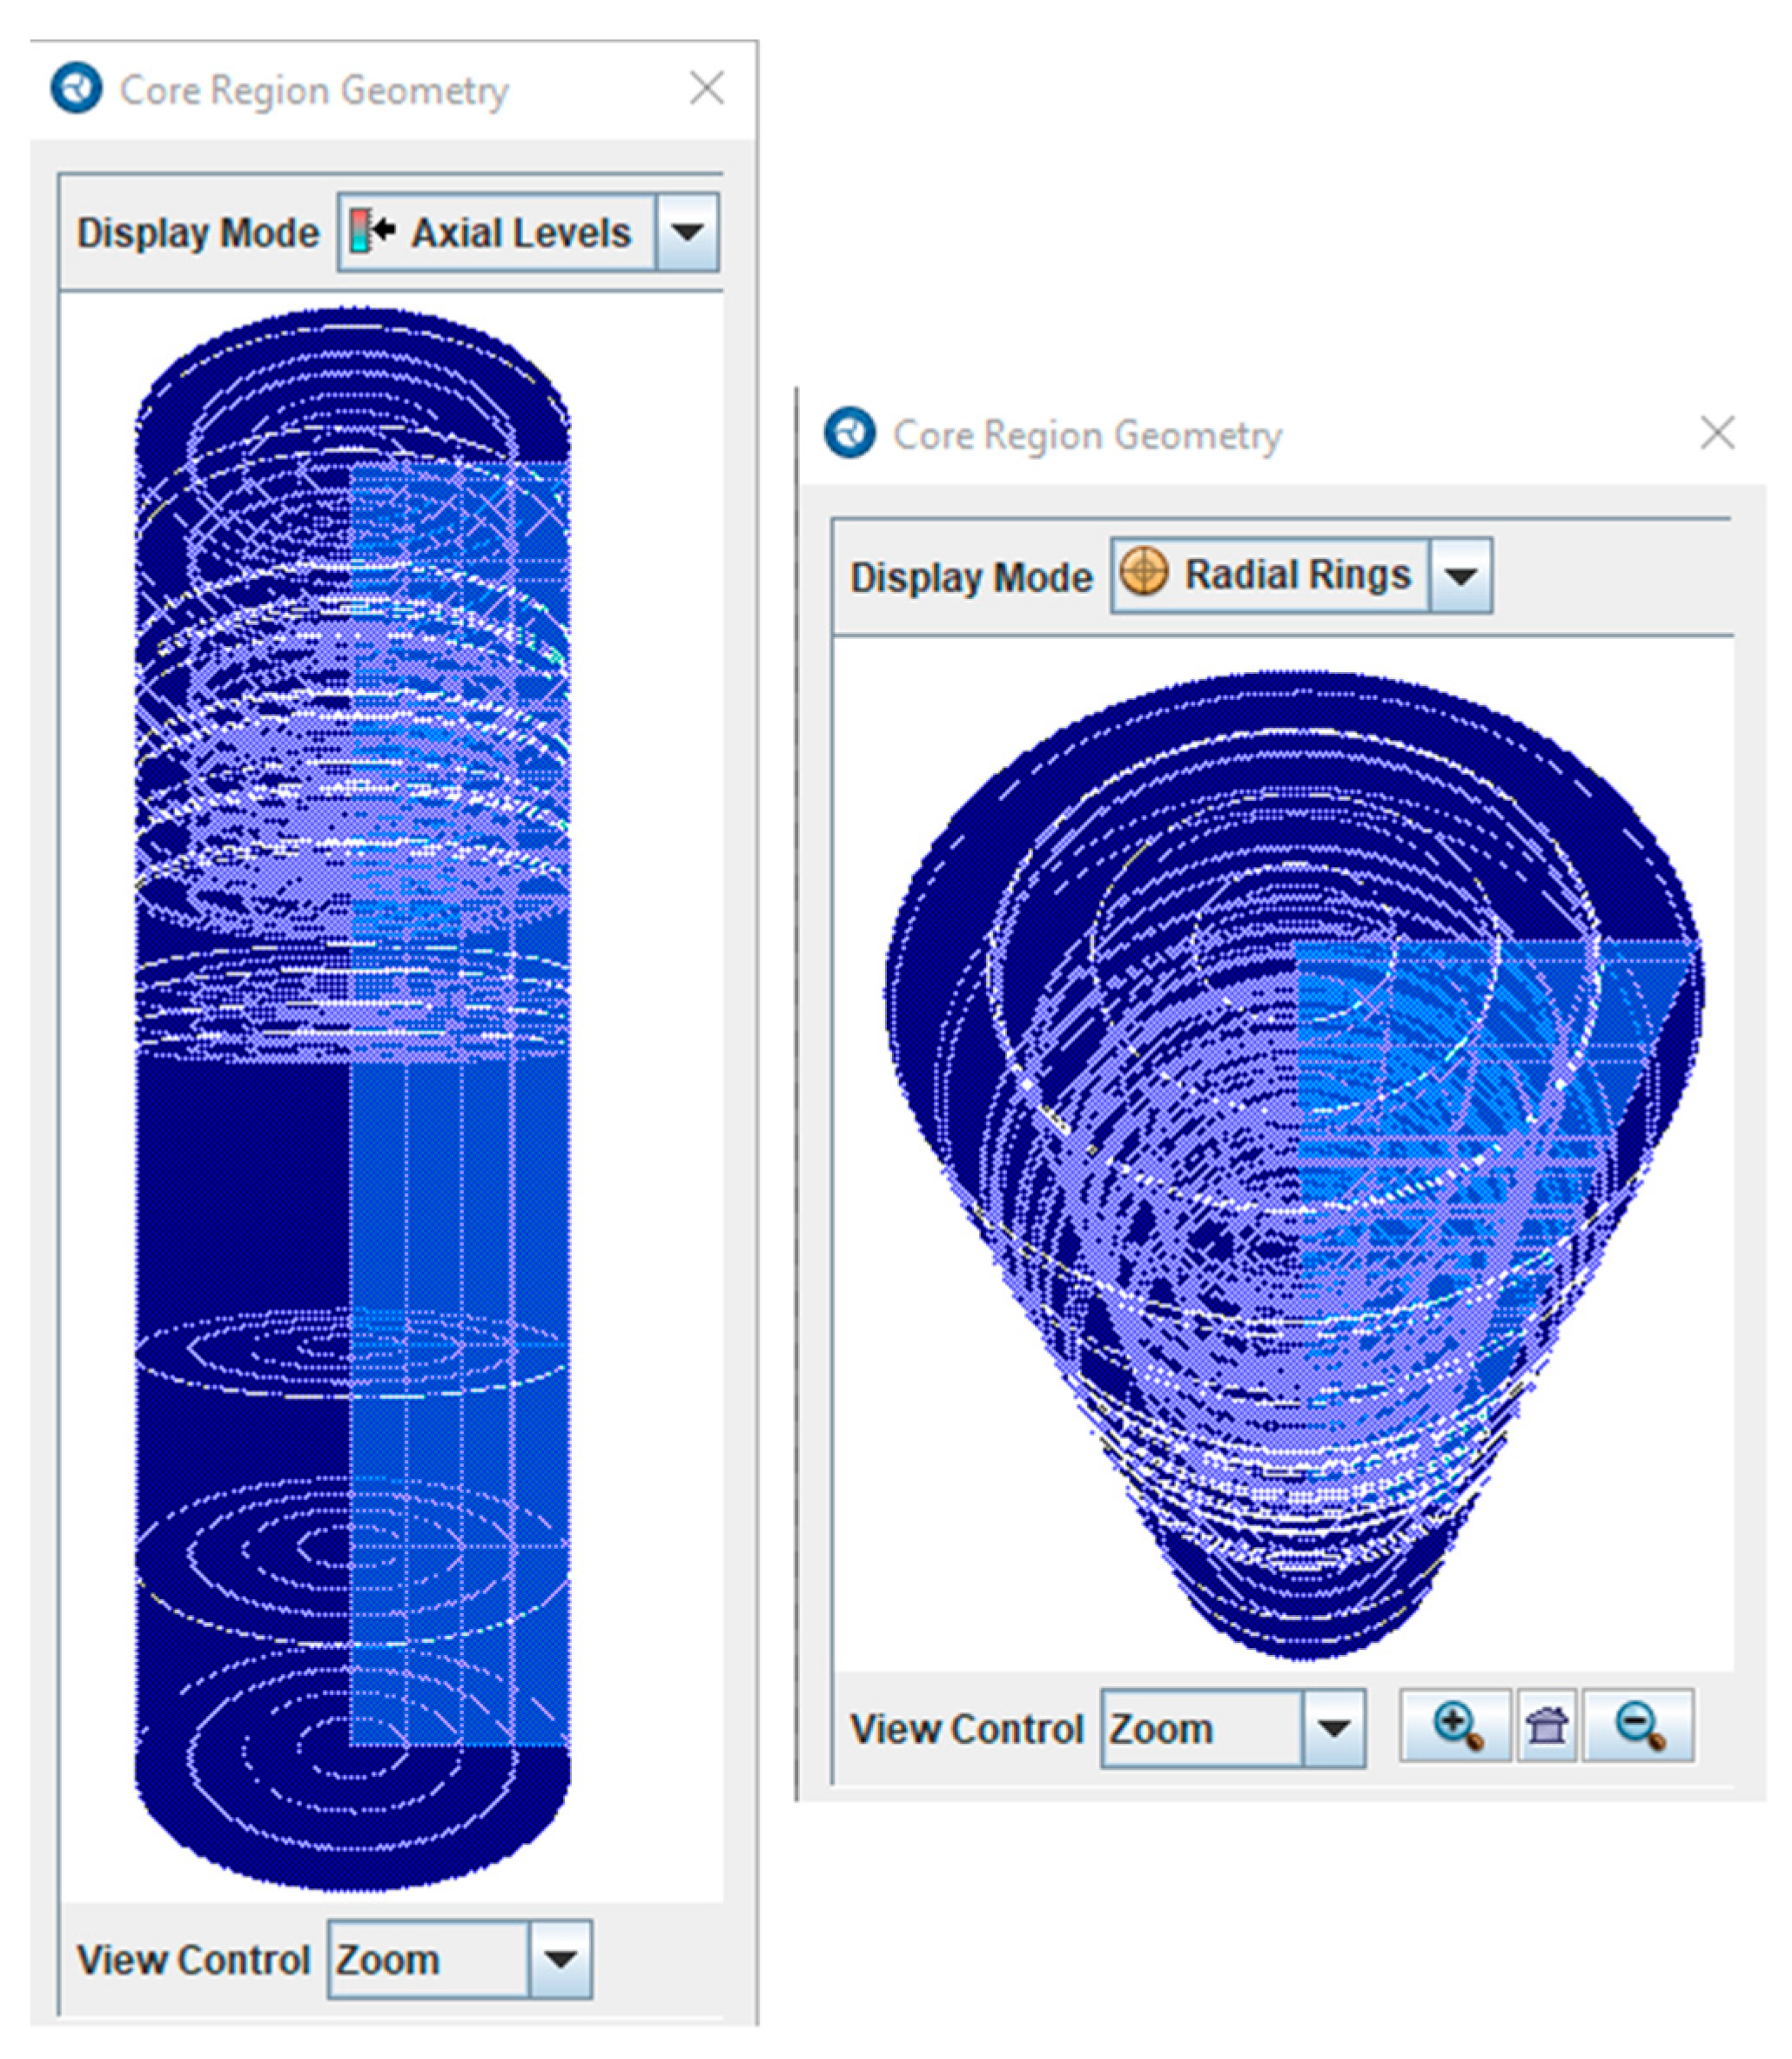
Task: Click the Axial Levels mode icon
Action: pos(371,231)
